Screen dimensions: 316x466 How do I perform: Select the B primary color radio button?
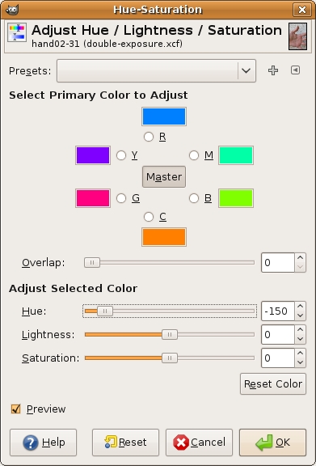click(x=194, y=198)
